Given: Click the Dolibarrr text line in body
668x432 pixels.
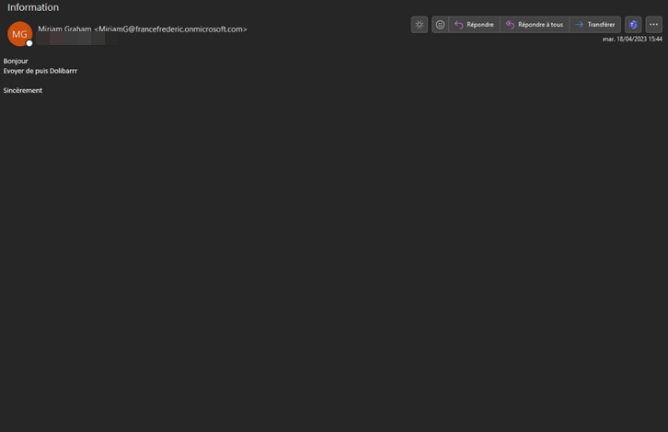Looking at the screenshot, I should (40, 71).
